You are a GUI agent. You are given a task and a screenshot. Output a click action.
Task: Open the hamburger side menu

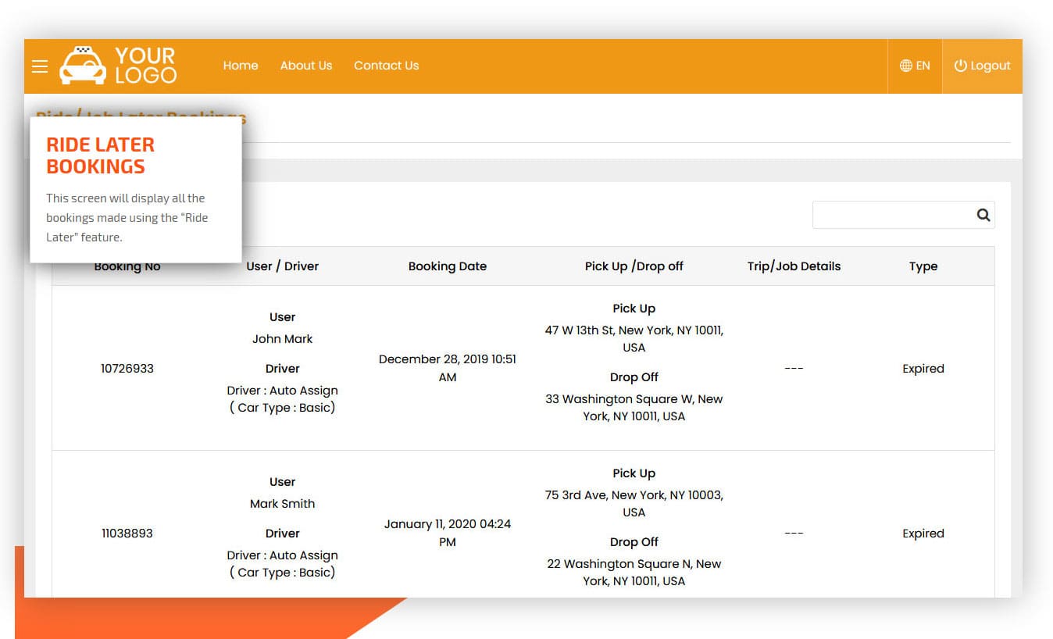pyautogui.click(x=40, y=66)
